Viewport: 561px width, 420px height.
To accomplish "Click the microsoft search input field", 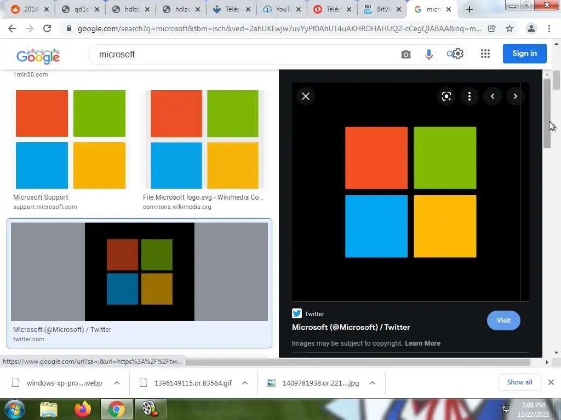I will (243, 54).
